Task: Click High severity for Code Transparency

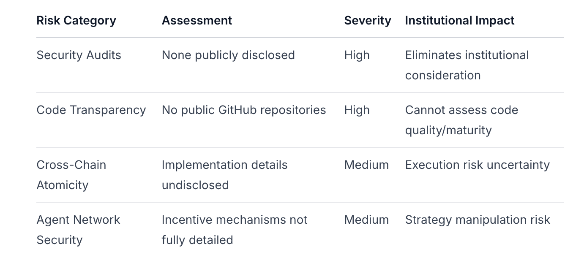Action: pos(357,110)
